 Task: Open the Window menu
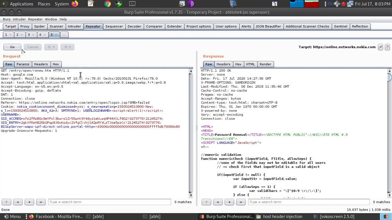[51, 19]
